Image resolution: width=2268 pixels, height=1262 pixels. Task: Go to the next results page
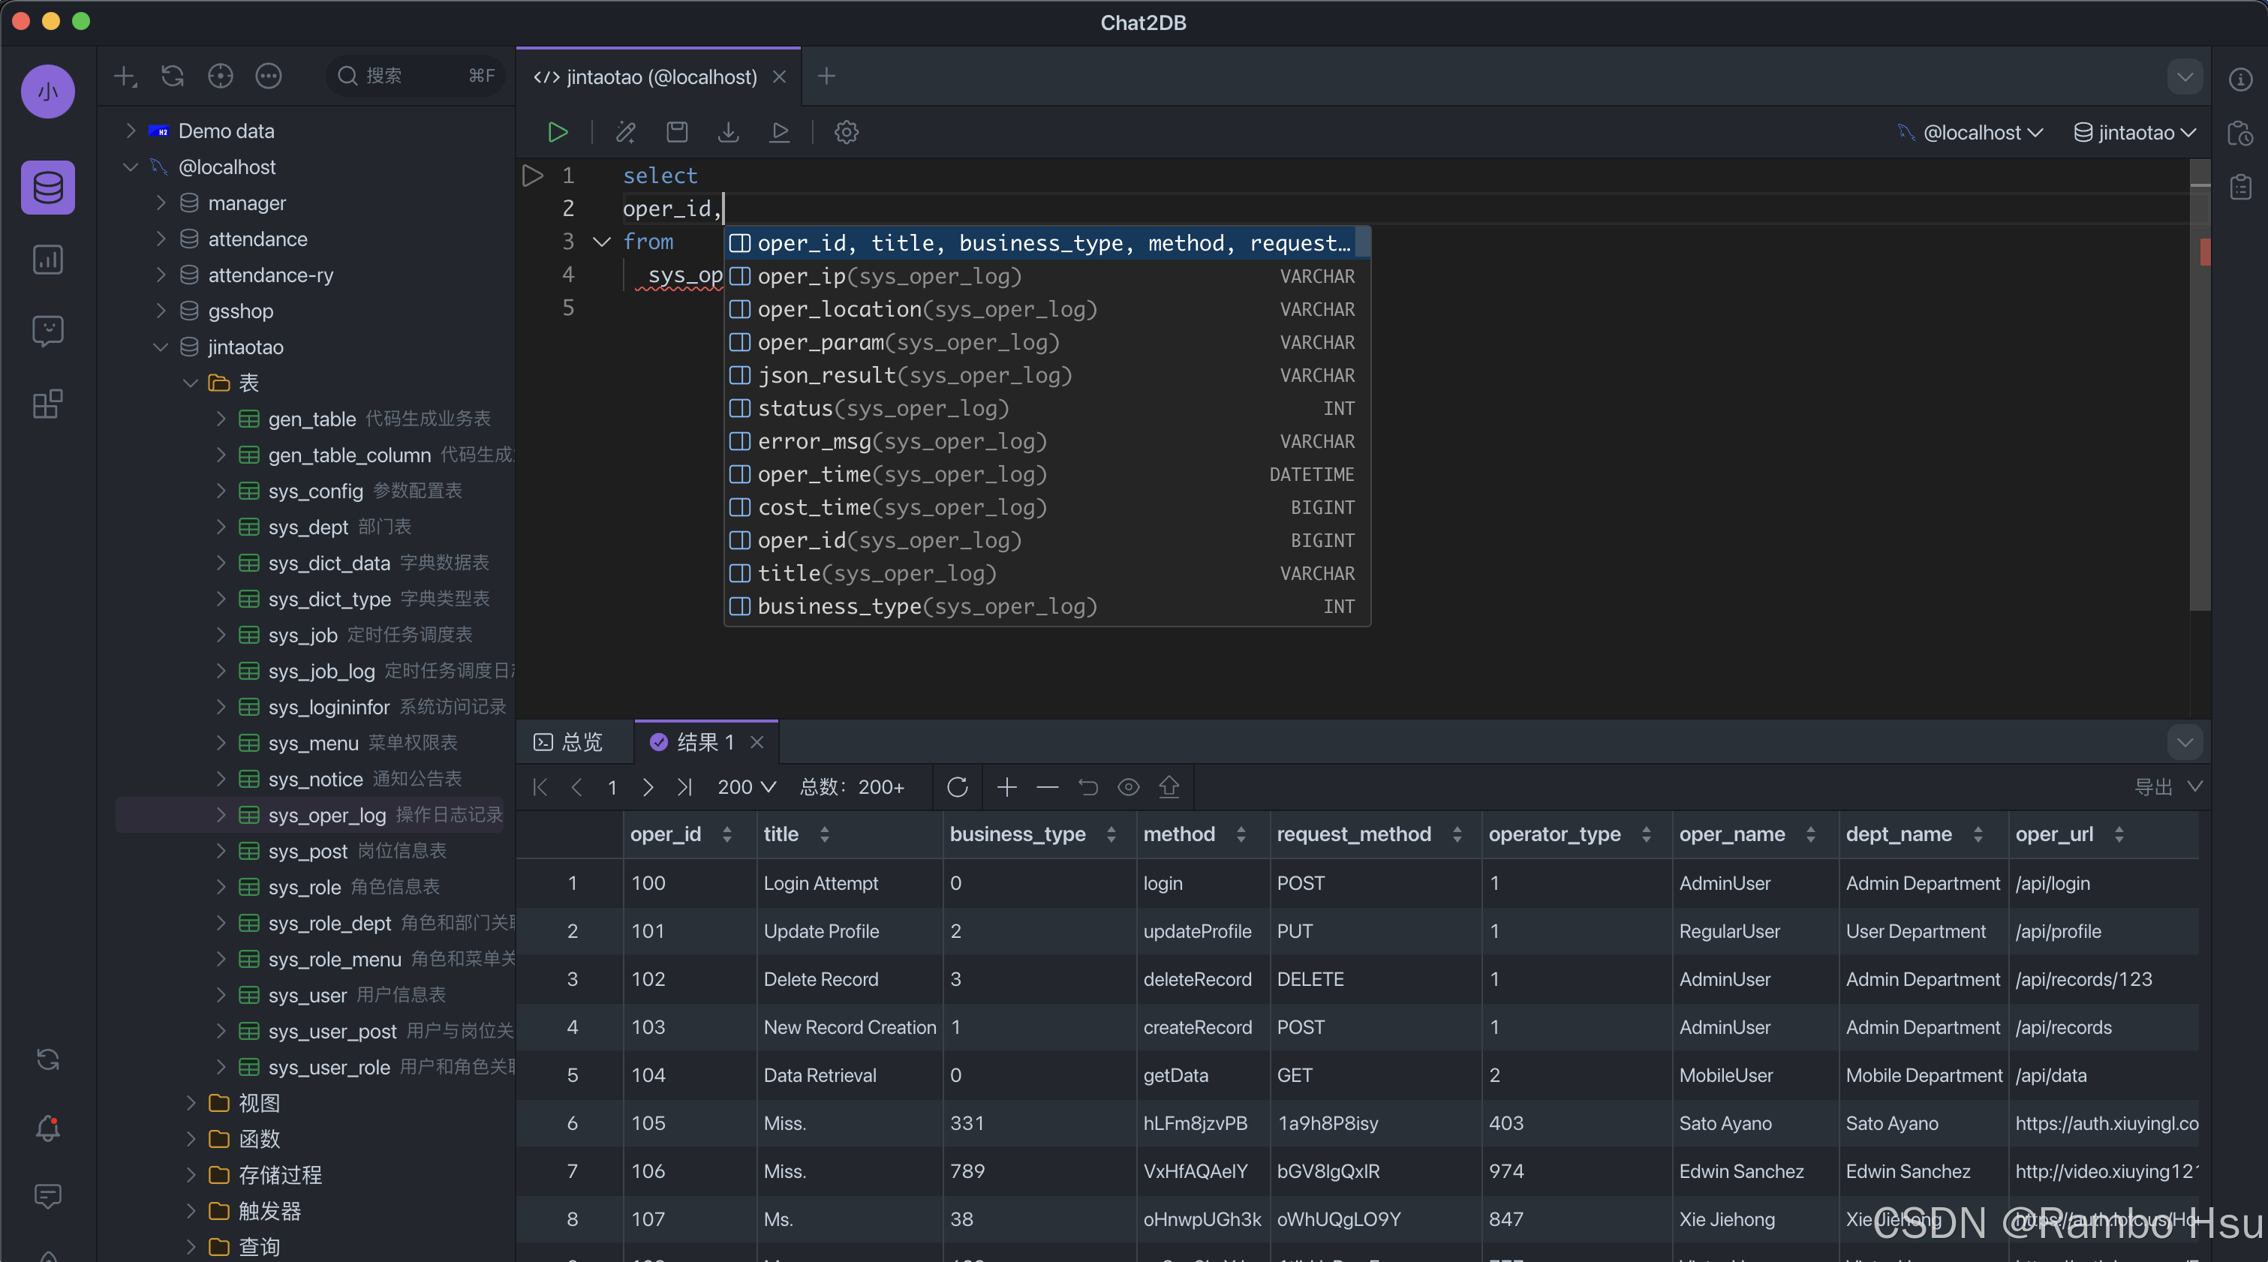[x=648, y=787]
